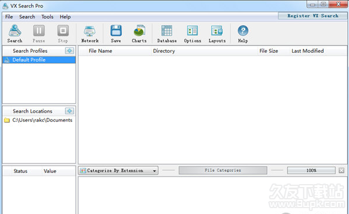Viewport: 349px width, 214px height.
Task: Add a new search profile plus icon
Action: point(69,51)
